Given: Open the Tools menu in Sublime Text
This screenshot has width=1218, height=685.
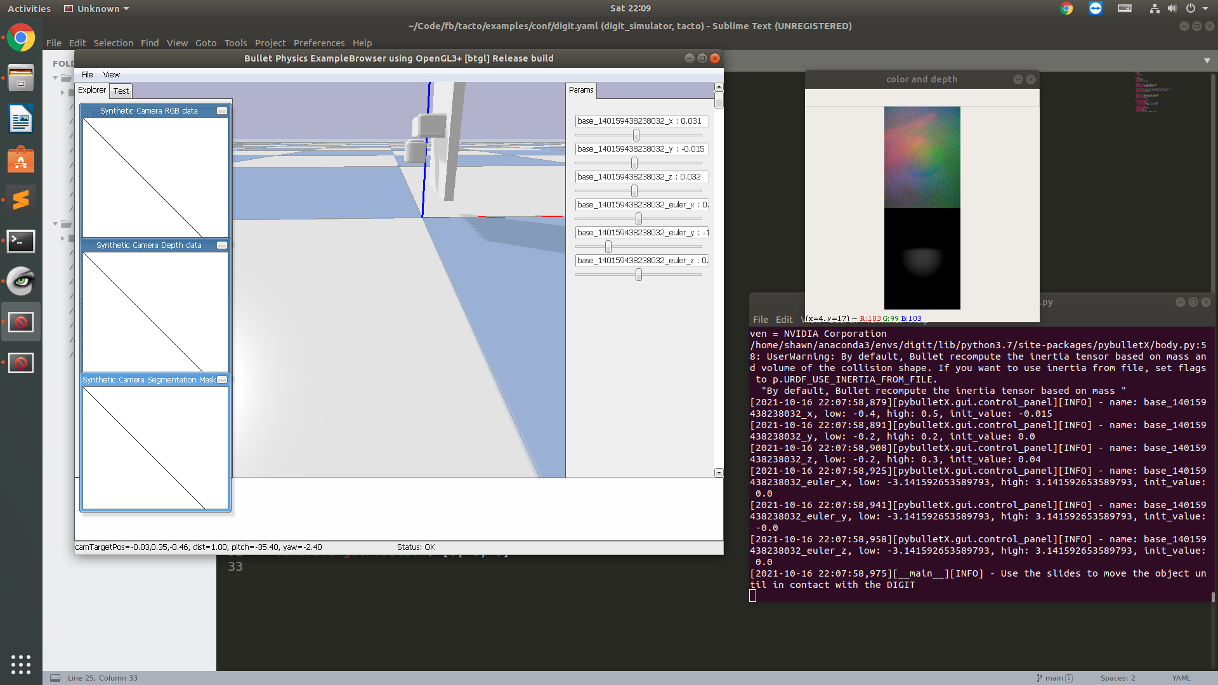Looking at the screenshot, I should pos(235,42).
